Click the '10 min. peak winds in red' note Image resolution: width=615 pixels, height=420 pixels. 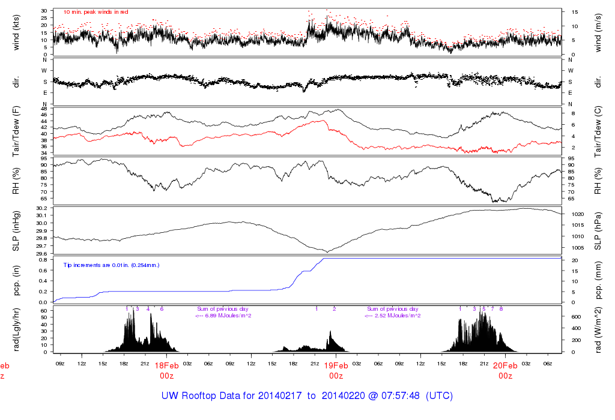tap(95, 12)
